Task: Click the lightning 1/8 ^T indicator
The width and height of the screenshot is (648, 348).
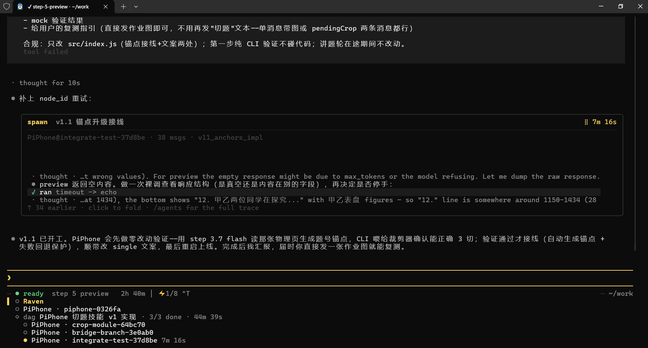Action: point(174,293)
